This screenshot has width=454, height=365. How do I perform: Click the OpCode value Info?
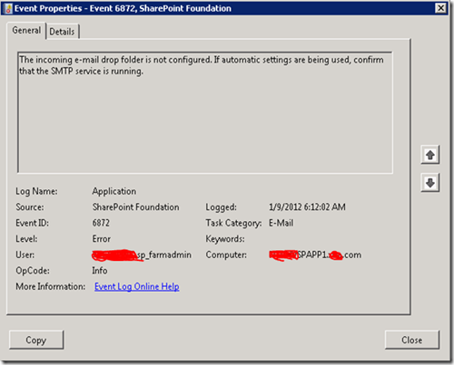click(x=100, y=271)
